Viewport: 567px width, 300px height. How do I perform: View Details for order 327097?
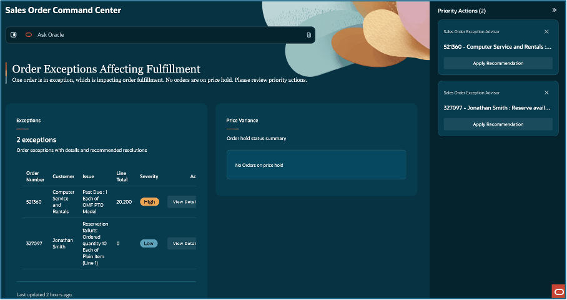[182, 244]
